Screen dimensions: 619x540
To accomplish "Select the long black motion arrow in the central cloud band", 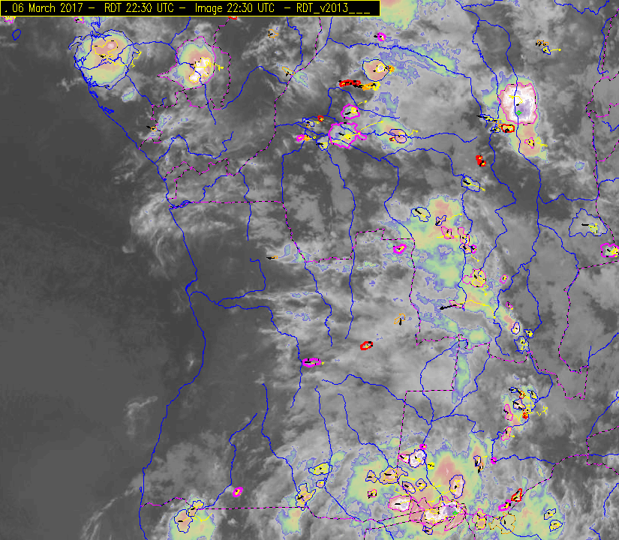I will (449, 306).
